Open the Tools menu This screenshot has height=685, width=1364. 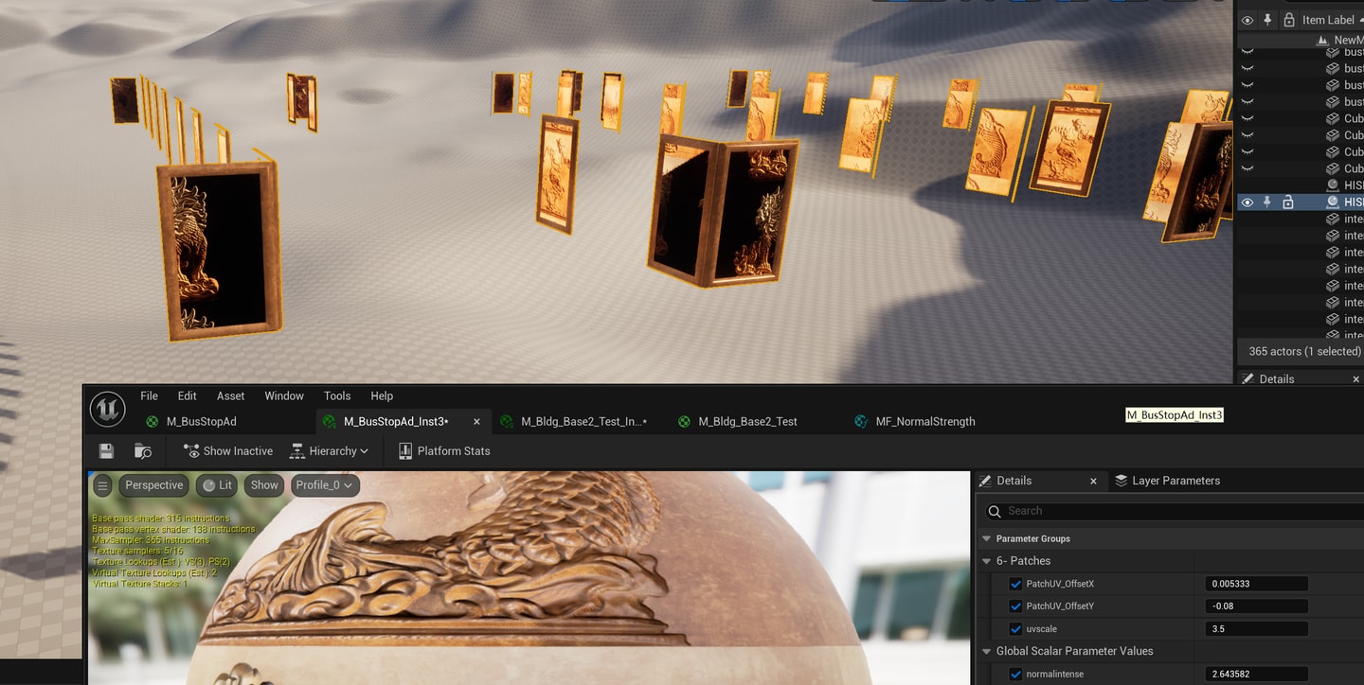337,396
